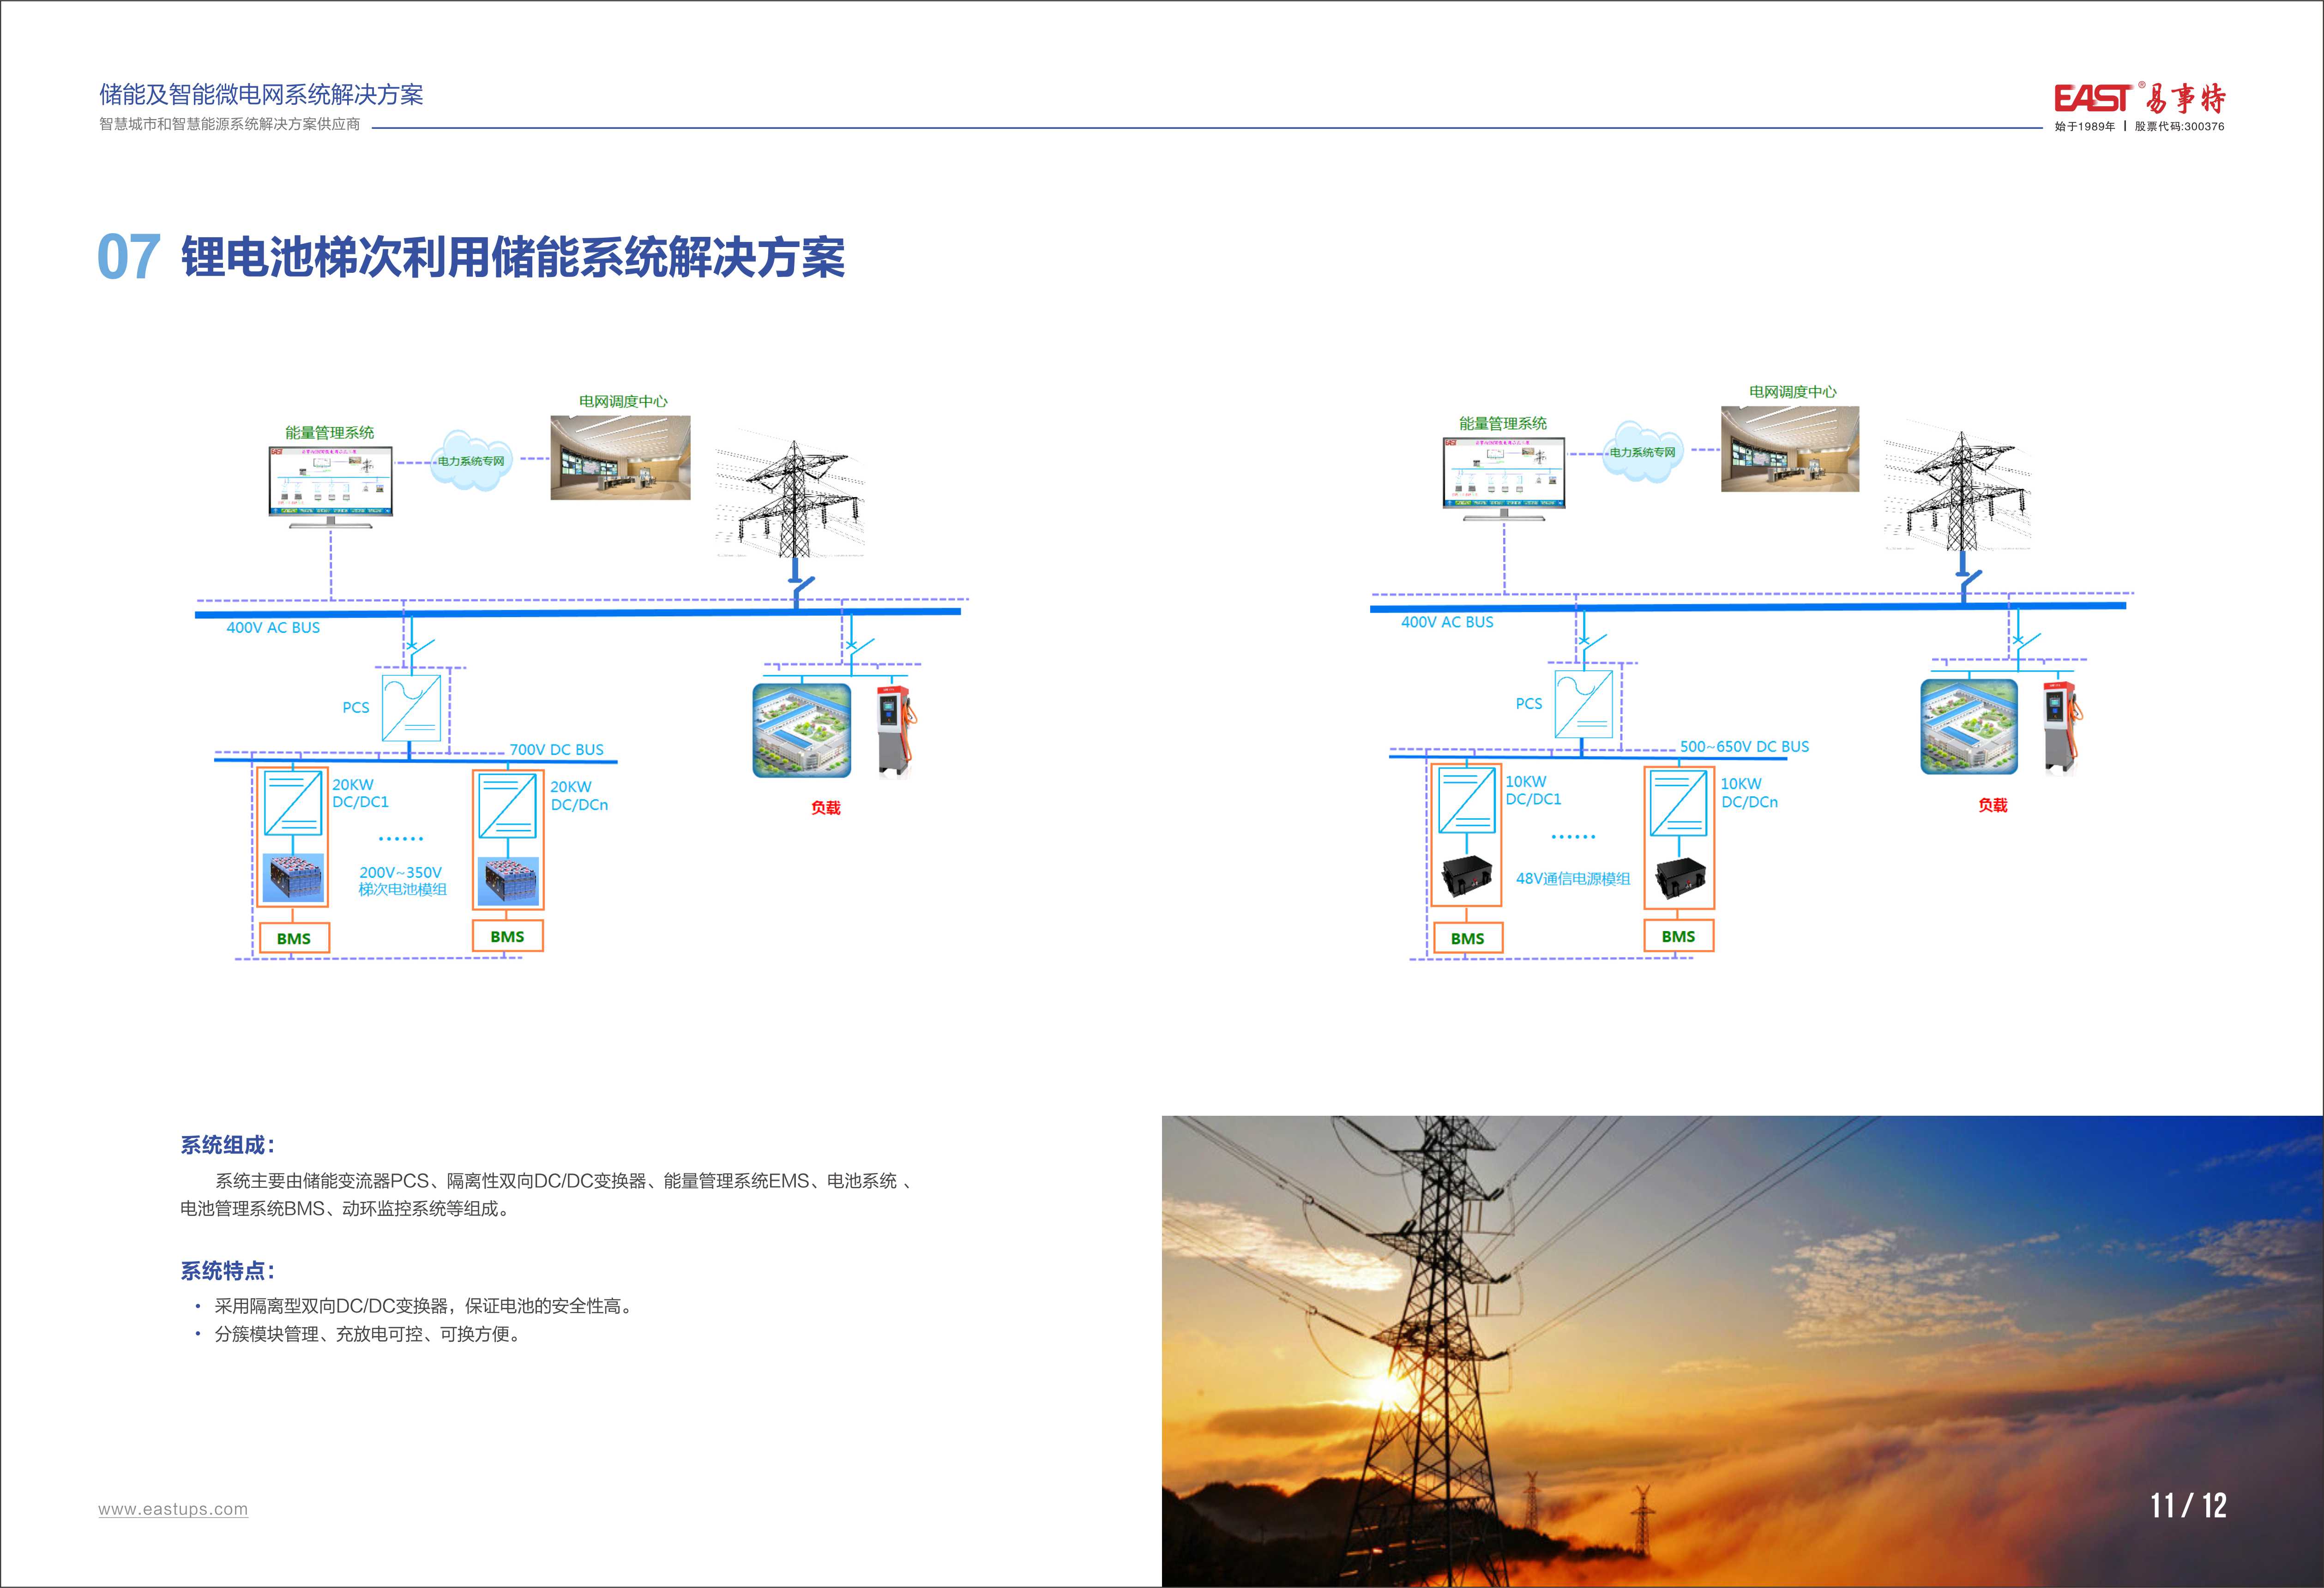This screenshot has height=1588, width=2324.
Task: Click the 系统特点 section heading
Action: [227, 1271]
